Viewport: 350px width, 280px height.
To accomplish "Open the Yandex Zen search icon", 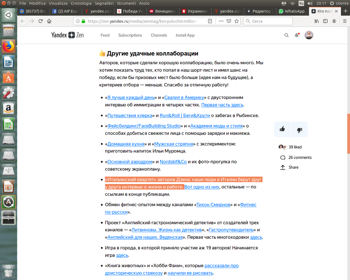I will coord(286,35).
